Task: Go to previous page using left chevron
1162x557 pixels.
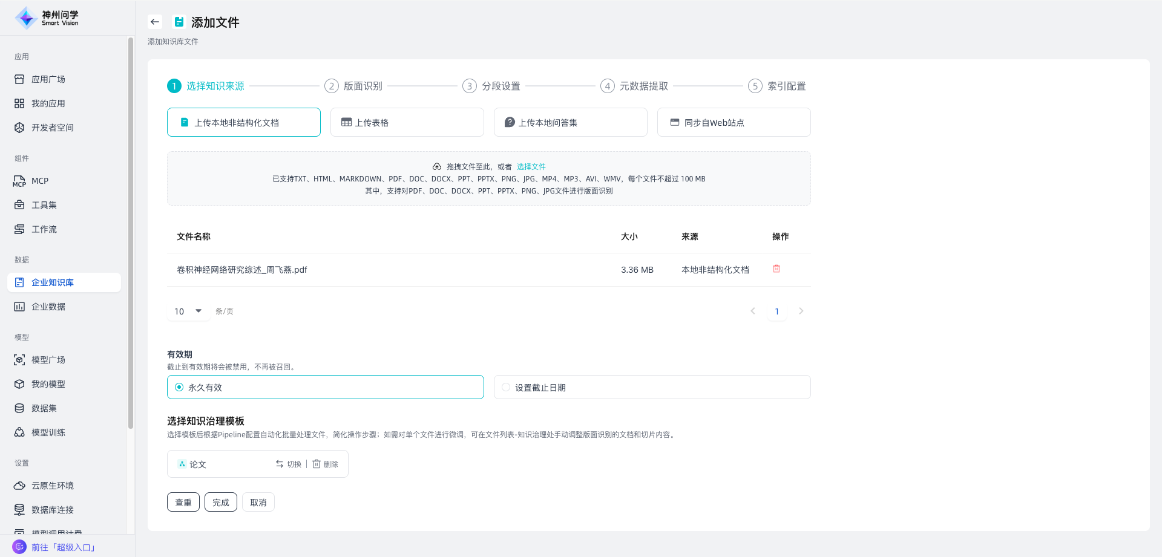Action: pos(753,311)
